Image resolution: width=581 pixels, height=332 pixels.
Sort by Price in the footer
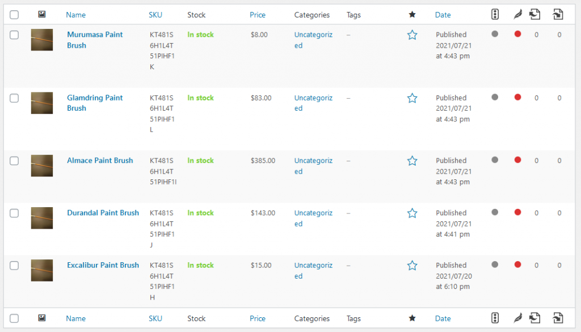(x=258, y=318)
